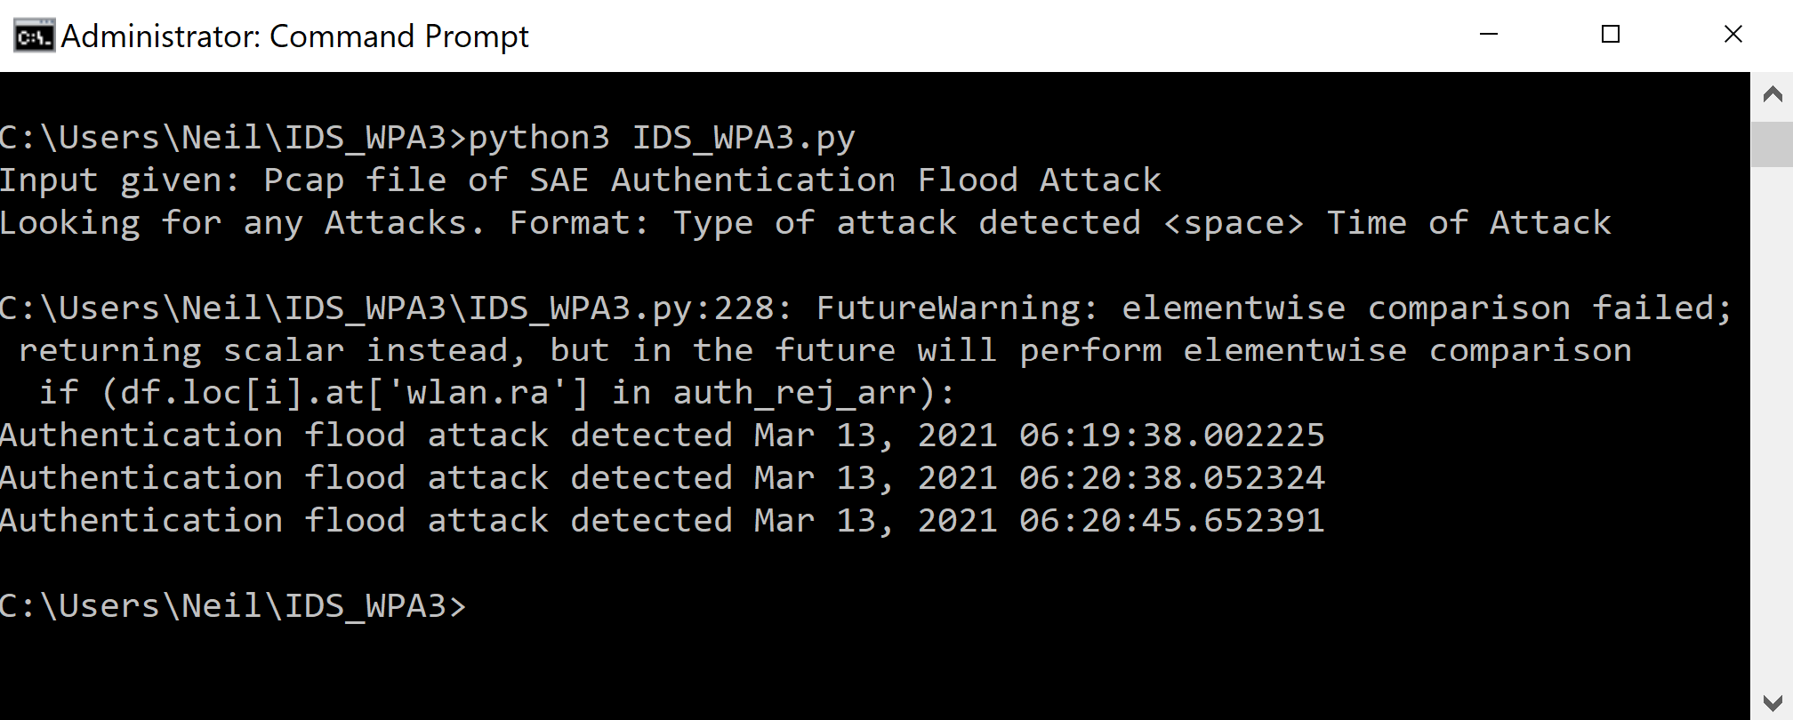The height and width of the screenshot is (720, 1793).
Task: Minimize the Command Prompt window
Action: [1489, 35]
